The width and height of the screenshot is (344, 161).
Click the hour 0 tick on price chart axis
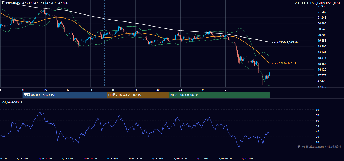[x=203, y=90]
